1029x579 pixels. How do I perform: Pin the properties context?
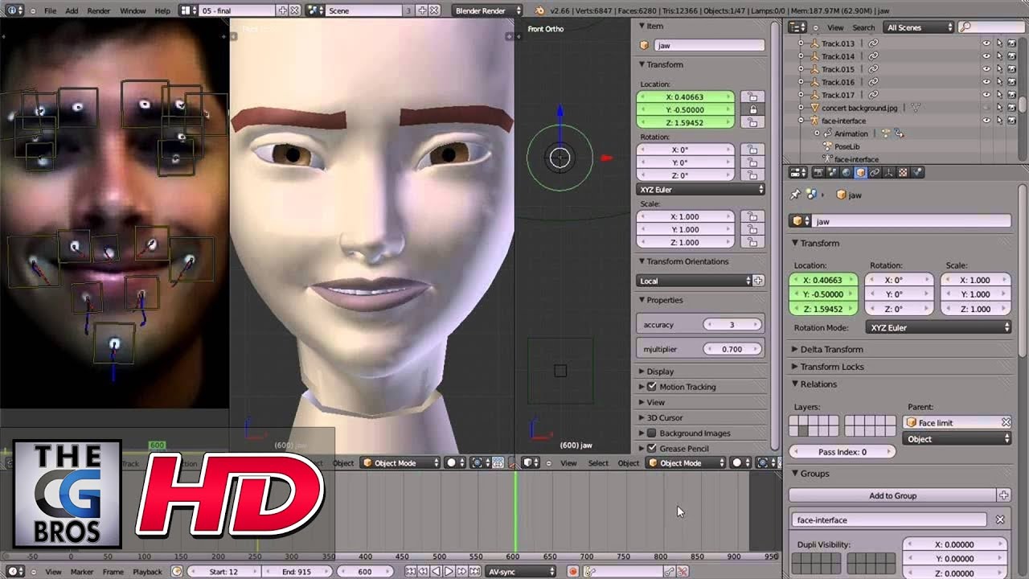[x=796, y=195]
